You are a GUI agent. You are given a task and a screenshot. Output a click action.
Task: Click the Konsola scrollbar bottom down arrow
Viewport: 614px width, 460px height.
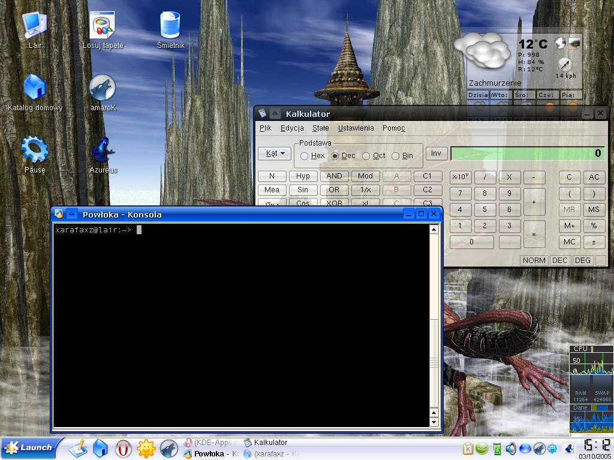434,422
